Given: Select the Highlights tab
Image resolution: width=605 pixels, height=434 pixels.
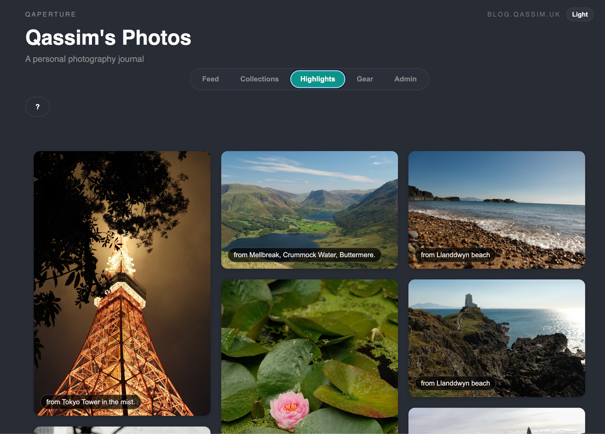Looking at the screenshot, I should coord(317,79).
